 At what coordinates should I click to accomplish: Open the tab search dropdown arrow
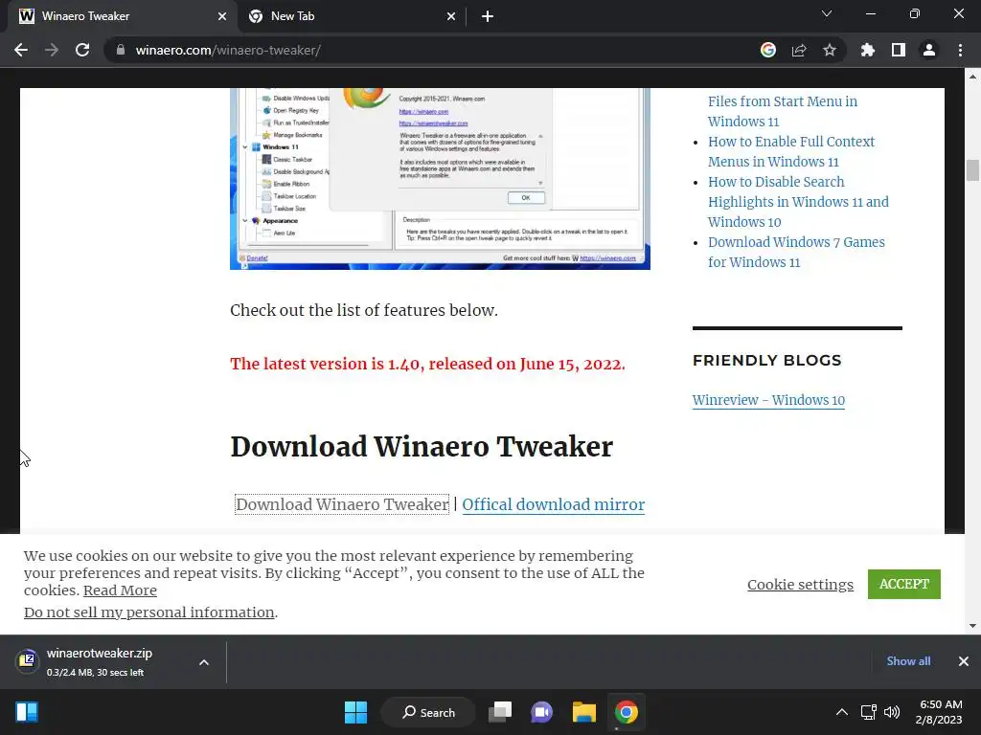click(827, 13)
